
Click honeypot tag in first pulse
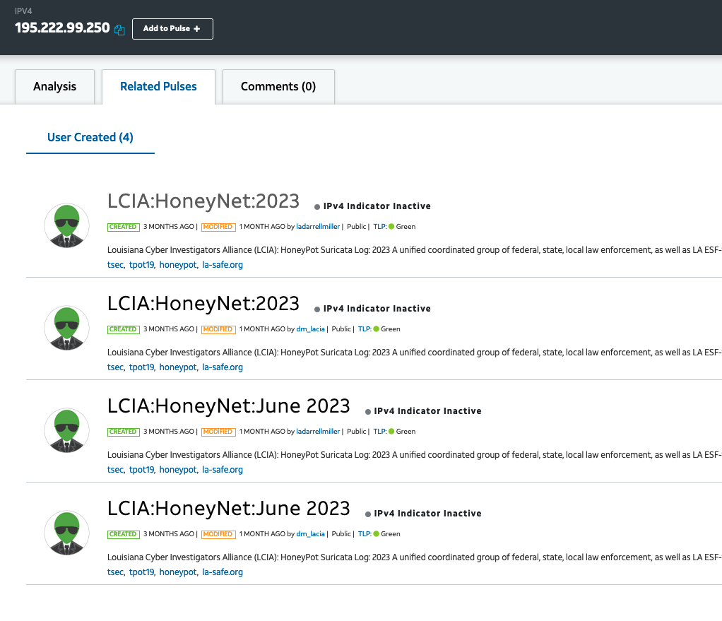click(x=178, y=265)
